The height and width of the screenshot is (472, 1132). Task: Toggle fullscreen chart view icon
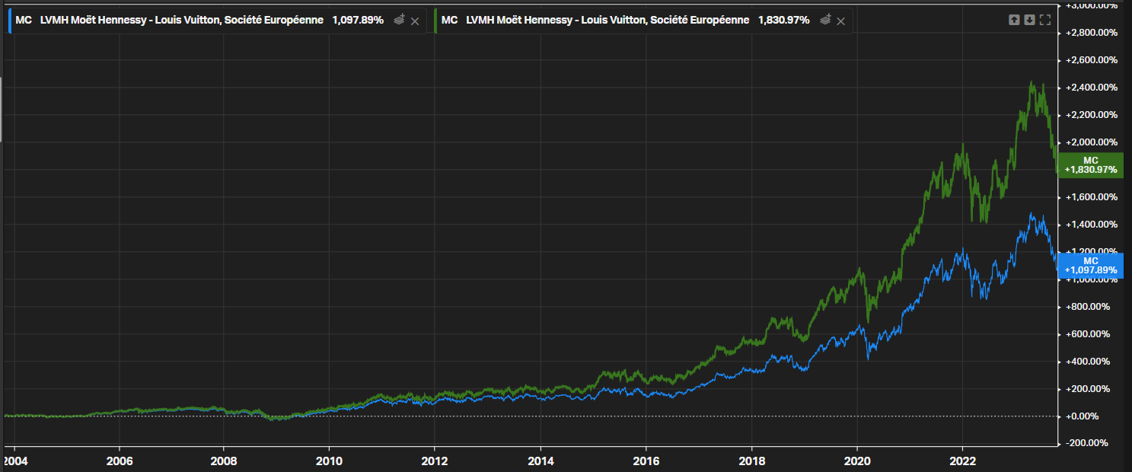[1045, 21]
